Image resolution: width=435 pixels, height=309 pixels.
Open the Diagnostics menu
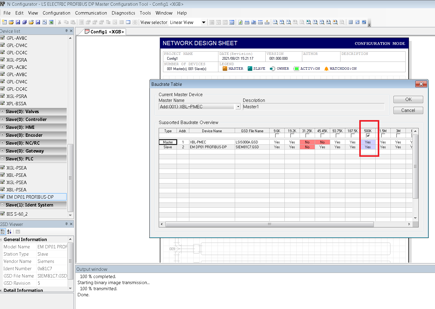click(x=123, y=13)
